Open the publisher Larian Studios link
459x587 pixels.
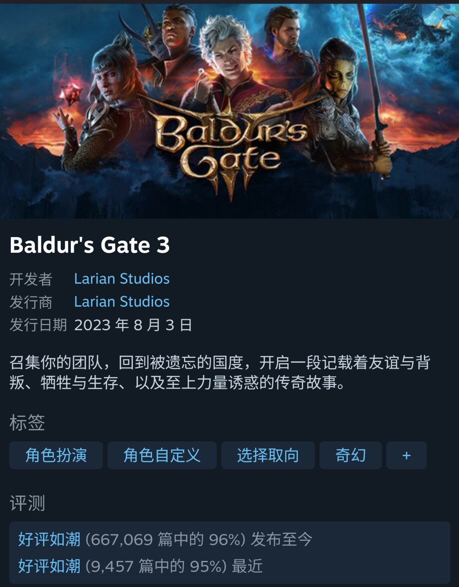(122, 302)
